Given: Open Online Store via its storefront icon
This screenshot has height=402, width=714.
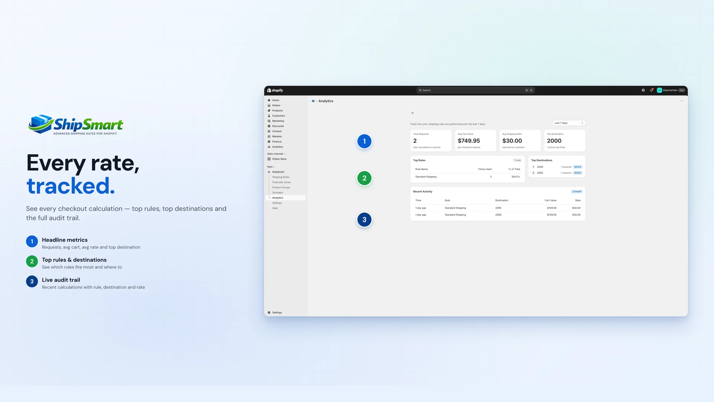Looking at the screenshot, I should tap(269, 159).
